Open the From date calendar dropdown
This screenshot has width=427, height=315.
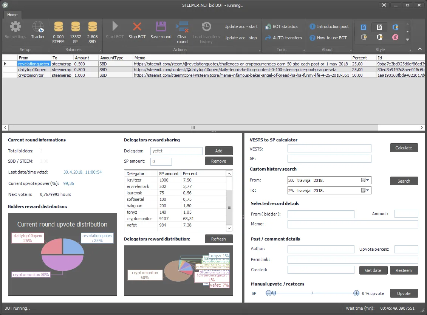365,180
